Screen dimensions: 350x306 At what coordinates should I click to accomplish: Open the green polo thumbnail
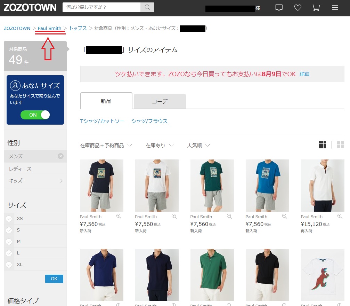212,275
